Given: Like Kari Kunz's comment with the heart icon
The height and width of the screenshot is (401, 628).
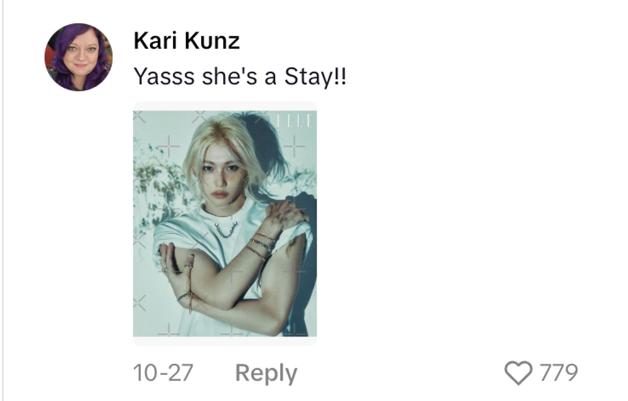Looking at the screenshot, I should click(518, 372).
